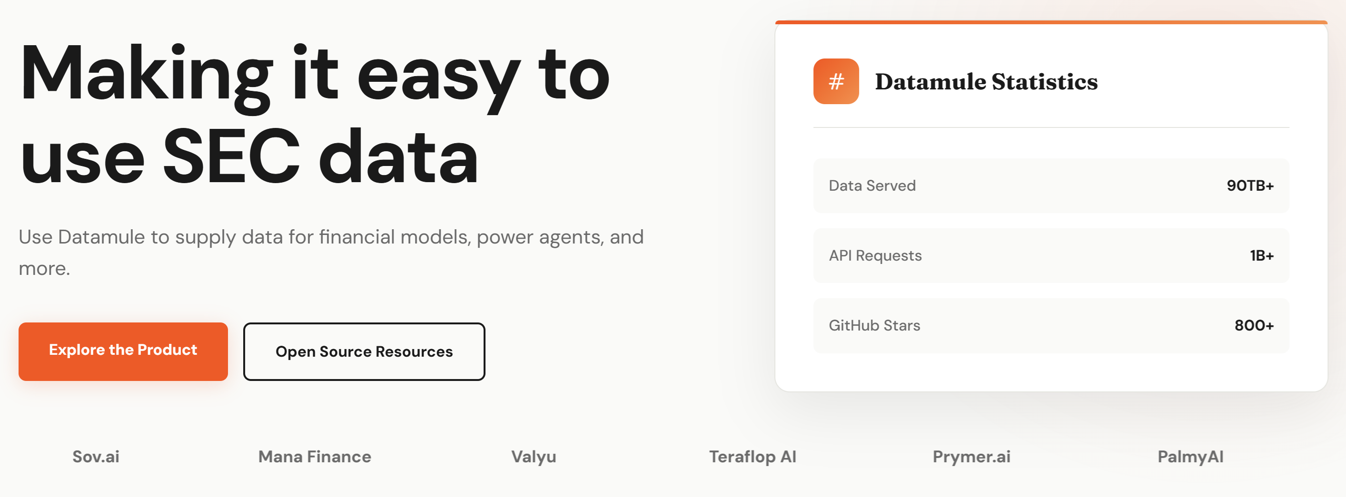Click the Sov.ai partner logo

95,457
